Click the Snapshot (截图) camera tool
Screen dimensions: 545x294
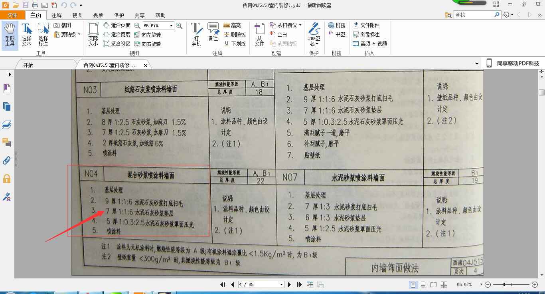63,25
